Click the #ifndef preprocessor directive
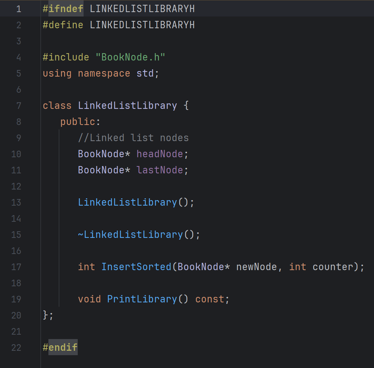The width and height of the screenshot is (374, 368). pyautogui.click(x=62, y=8)
